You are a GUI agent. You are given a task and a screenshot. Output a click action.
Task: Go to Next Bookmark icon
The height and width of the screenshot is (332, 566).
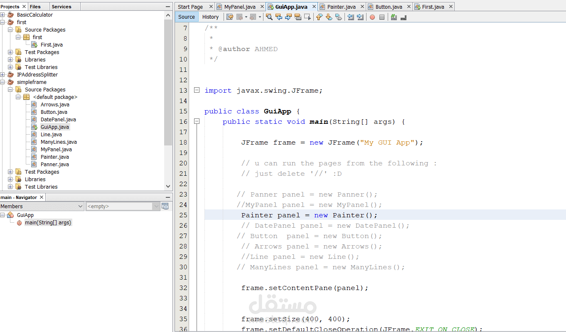tap(329, 17)
